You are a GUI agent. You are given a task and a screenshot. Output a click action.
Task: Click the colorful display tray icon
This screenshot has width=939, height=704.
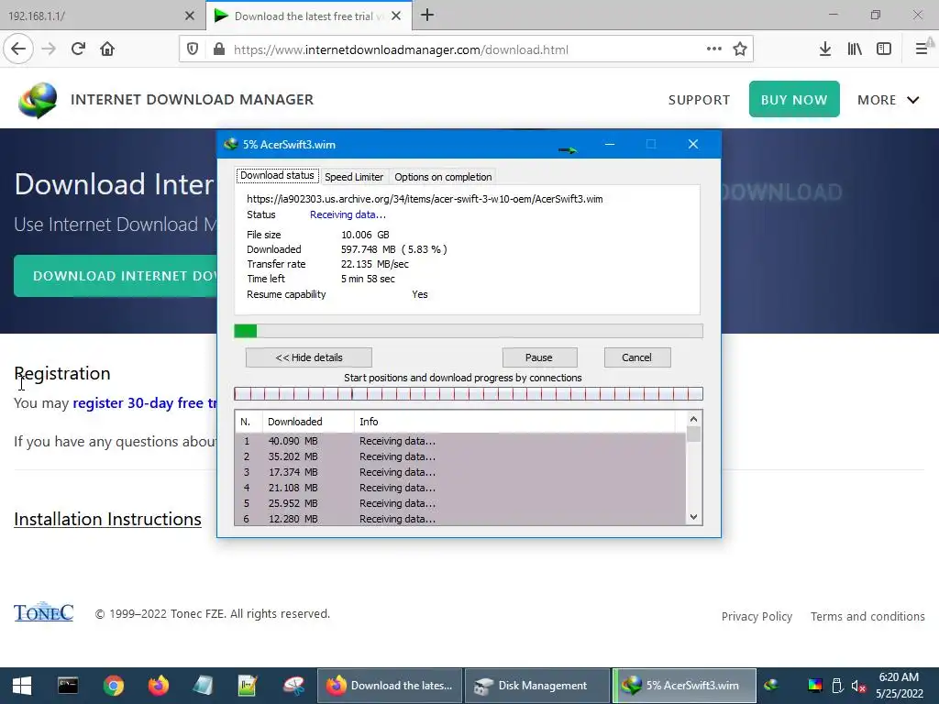click(814, 686)
